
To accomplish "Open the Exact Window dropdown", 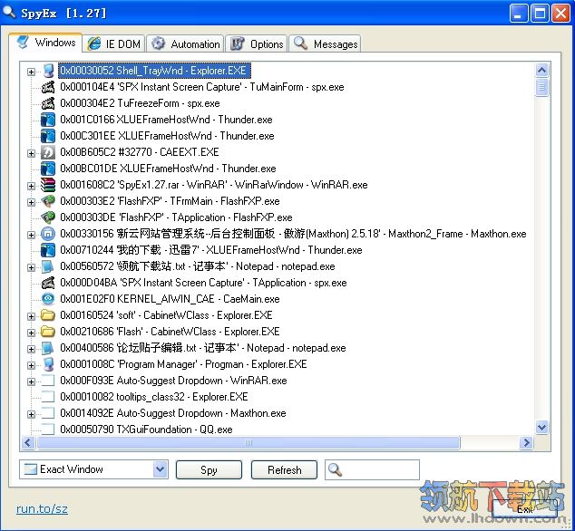I will pyautogui.click(x=161, y=469).
